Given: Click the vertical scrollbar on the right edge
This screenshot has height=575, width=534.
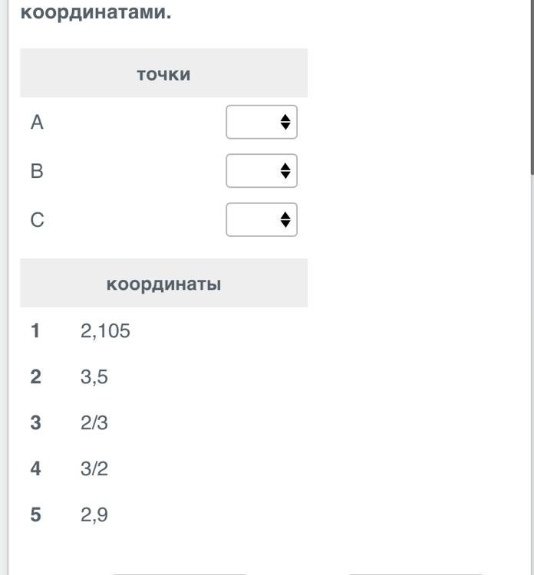Looking at the screenshot, I should [531, 84].
